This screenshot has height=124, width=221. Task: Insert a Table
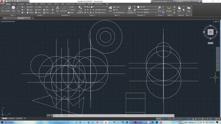pos(70,12)
